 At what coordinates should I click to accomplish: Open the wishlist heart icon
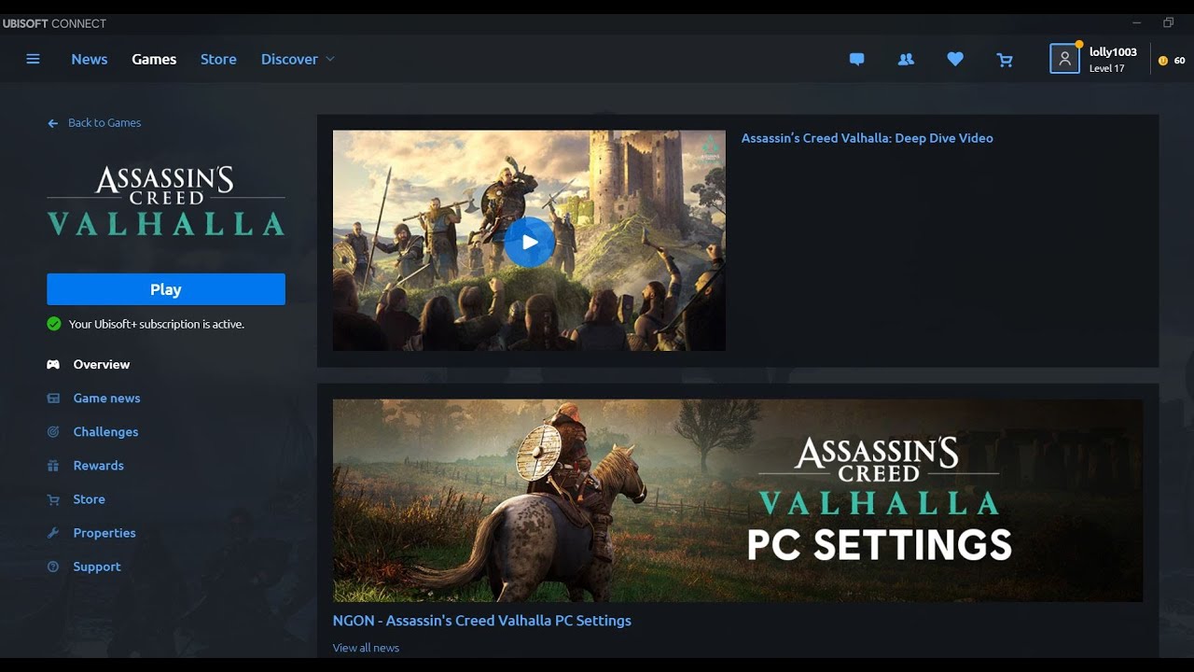coord(955,59)
